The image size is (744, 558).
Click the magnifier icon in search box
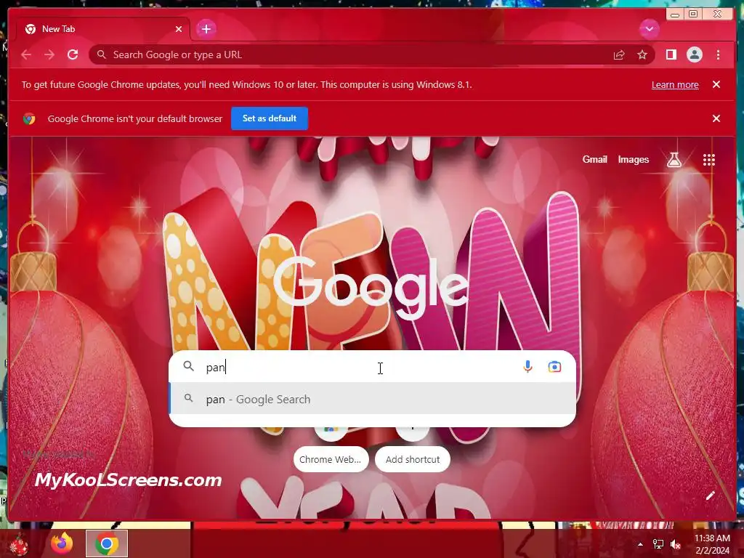(188, 366)
